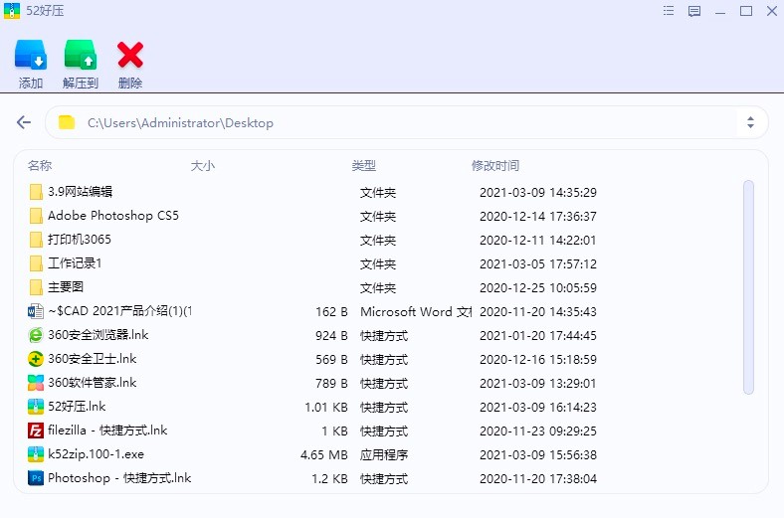The height and width of the screenshot is (518, 784).
Task: Select the 3.9网站编辑 folder name
Action: coord(80,191)
